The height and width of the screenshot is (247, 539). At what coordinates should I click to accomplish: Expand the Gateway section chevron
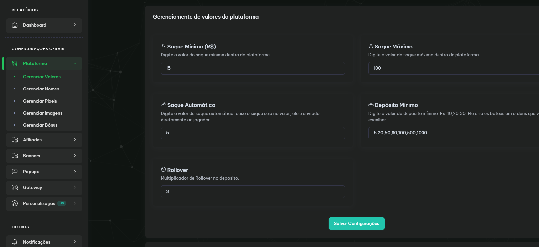(75, 187)
